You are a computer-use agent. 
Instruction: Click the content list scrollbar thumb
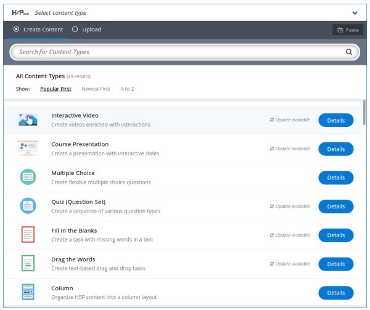[x=364, y=113]
